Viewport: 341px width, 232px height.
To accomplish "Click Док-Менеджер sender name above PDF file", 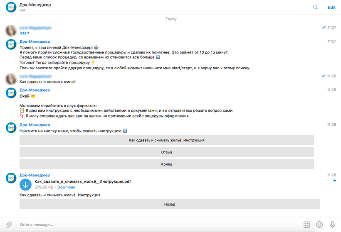I will point(35,175).
